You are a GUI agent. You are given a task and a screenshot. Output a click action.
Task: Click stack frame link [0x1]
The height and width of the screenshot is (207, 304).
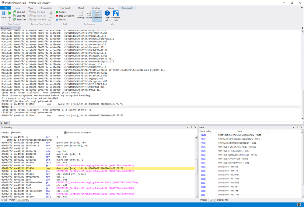click(203, 139)
